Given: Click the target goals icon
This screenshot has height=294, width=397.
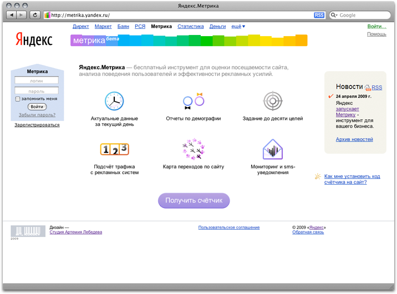Looking at the screenshot, I should coord(272,101).
